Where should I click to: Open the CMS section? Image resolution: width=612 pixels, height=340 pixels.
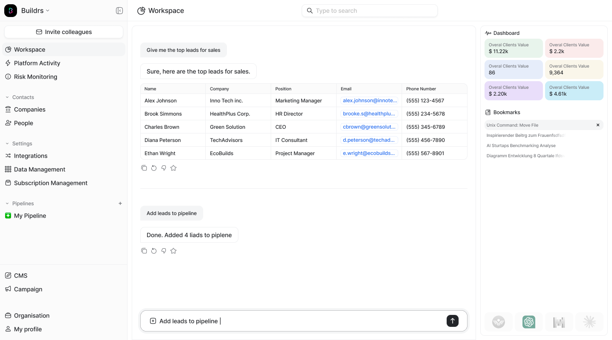[x=21, y=275]
